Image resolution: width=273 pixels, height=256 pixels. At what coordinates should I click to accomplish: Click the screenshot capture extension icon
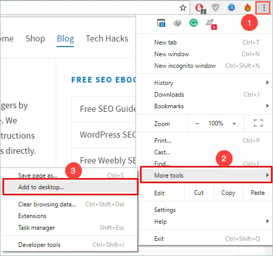point(161,23)
